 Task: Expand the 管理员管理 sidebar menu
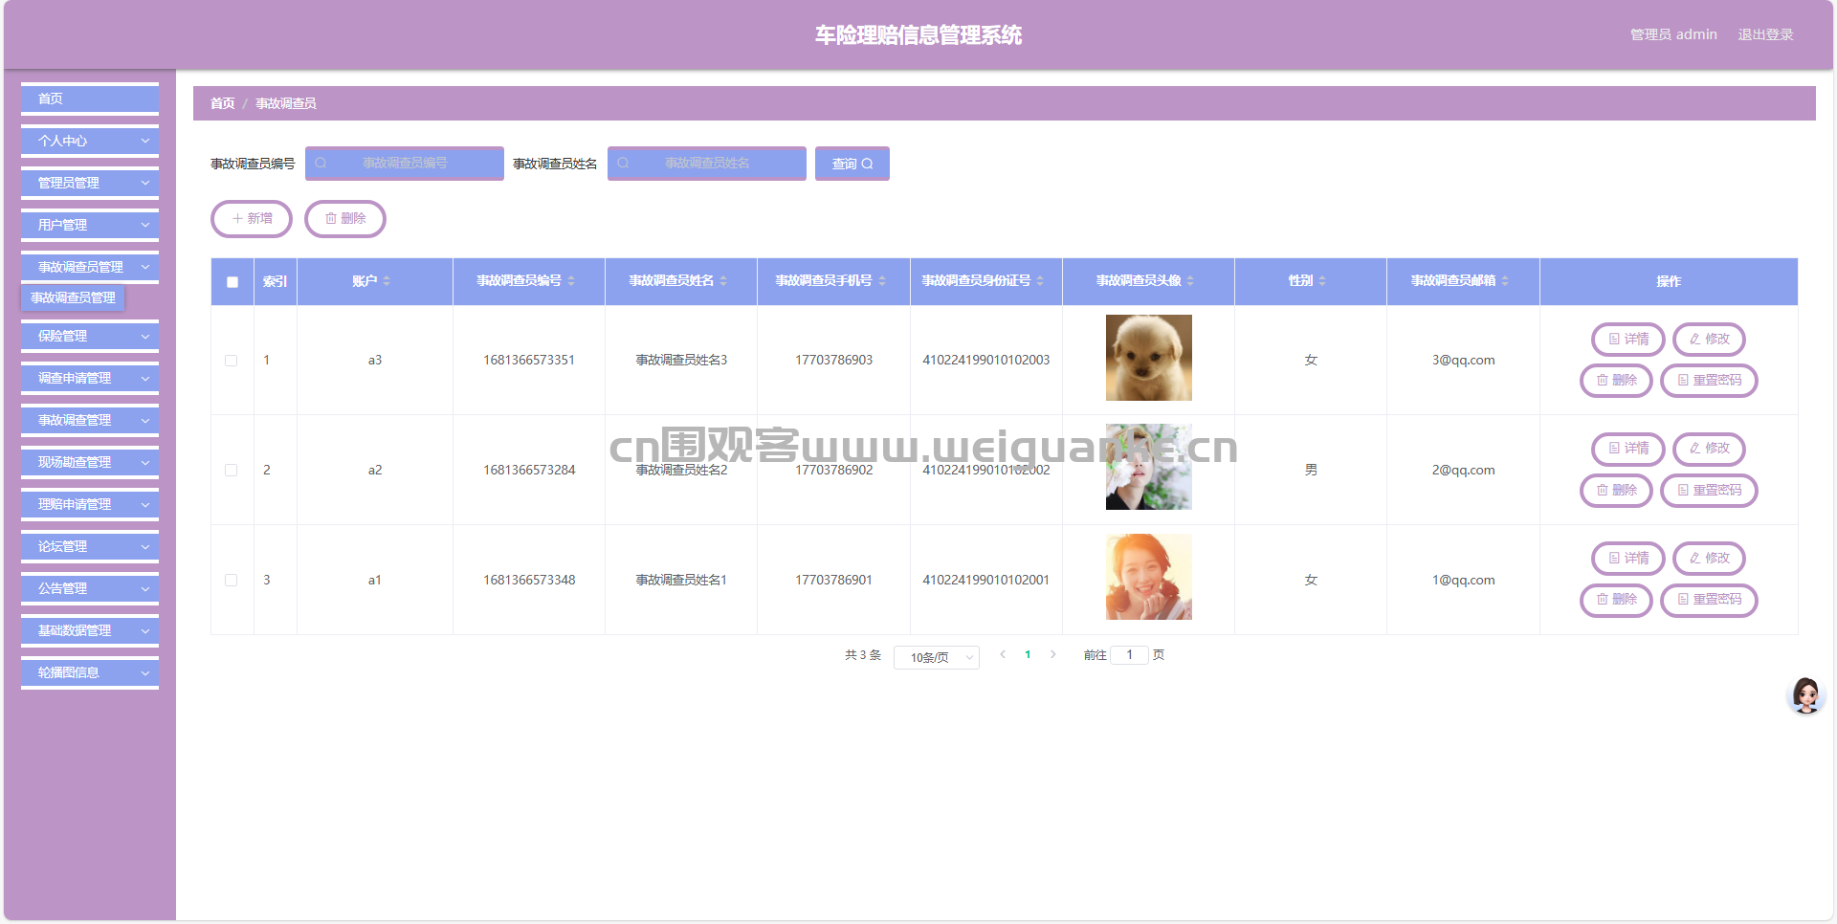(x=90, y=183)
